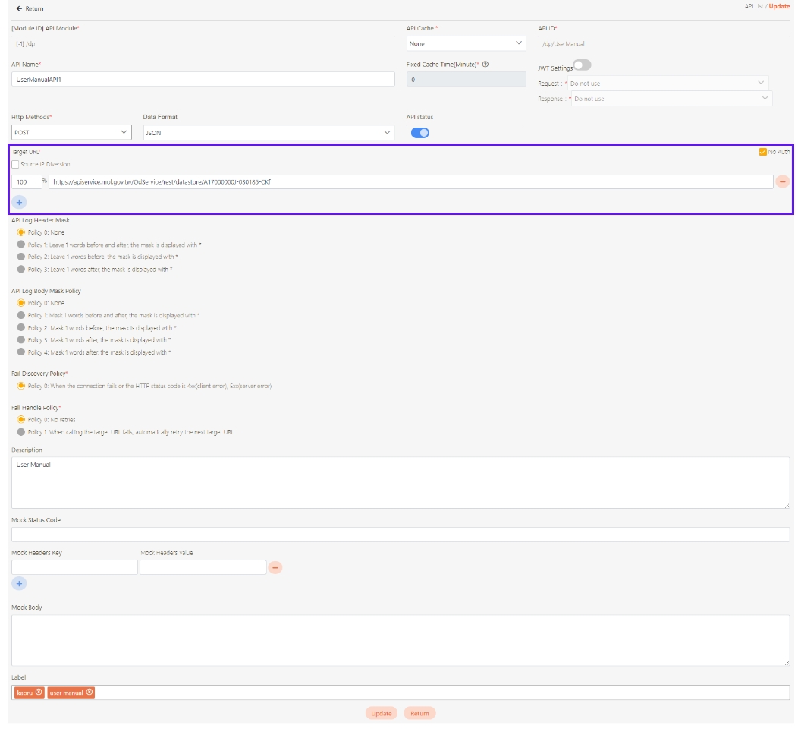Enable the Source IP Diversion checkbox

[15, 164]
